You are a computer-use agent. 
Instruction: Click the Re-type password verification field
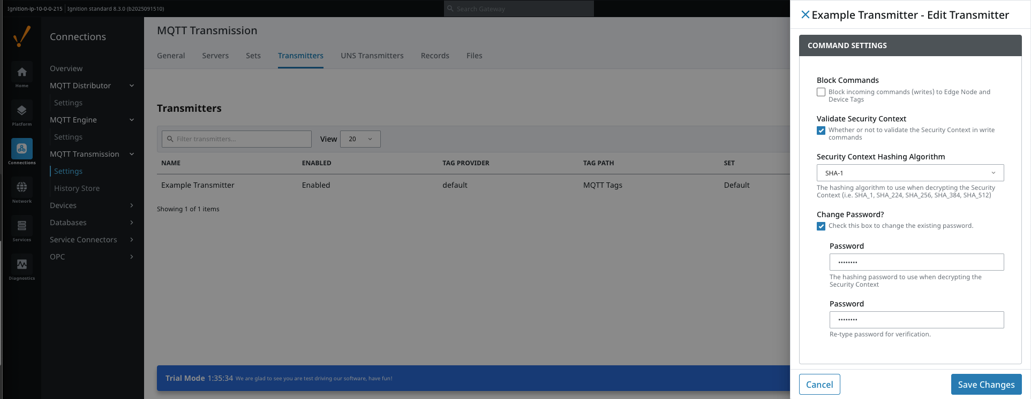[x=916, y=320]
